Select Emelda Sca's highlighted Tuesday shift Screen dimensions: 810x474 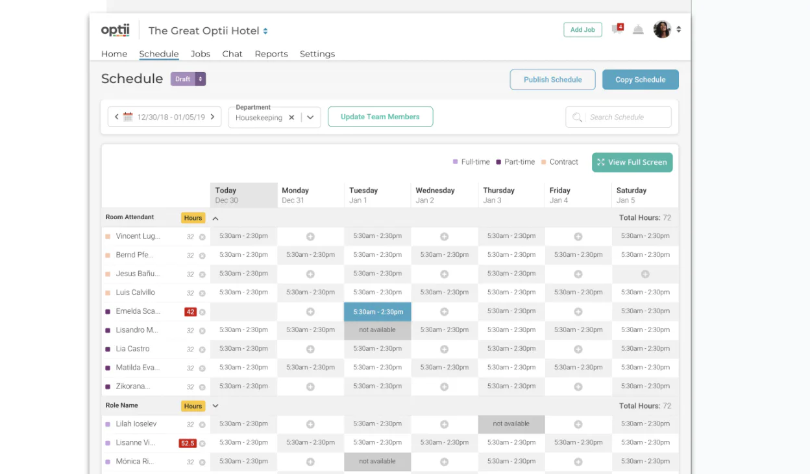pos(378,312)
